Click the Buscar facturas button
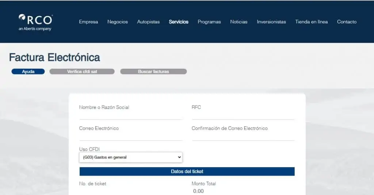Image resolution: width=374 pixels, height=195 pixels. (x=154, y=72)
